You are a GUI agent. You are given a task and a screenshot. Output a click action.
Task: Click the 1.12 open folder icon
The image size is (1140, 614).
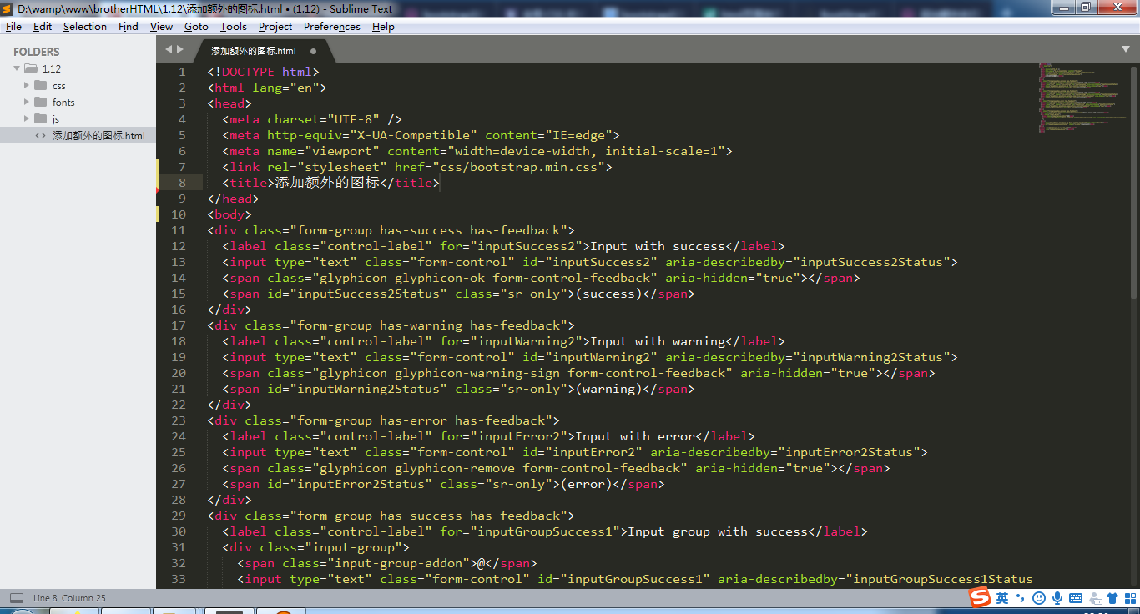[x=31, y=68]
